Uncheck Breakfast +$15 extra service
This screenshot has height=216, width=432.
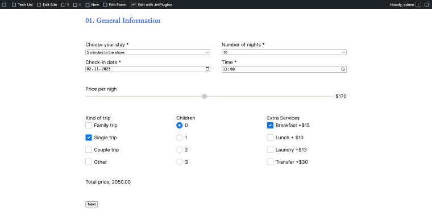270,126
